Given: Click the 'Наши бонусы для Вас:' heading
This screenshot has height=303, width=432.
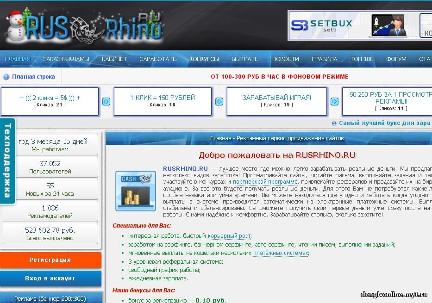Looking at the screenshot, I should coord(144,291).
